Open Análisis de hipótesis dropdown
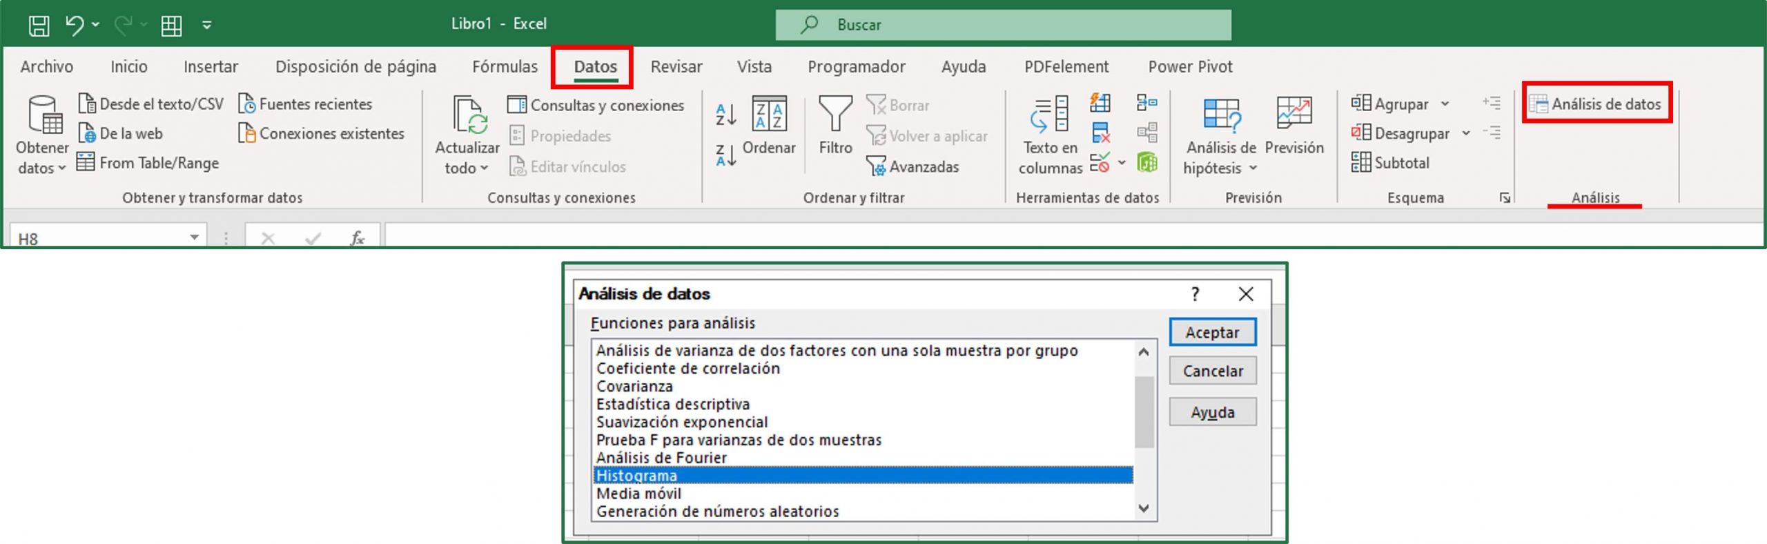Image resolution: width=1767 pixels, height=544 pixels. click(1220, 135)
